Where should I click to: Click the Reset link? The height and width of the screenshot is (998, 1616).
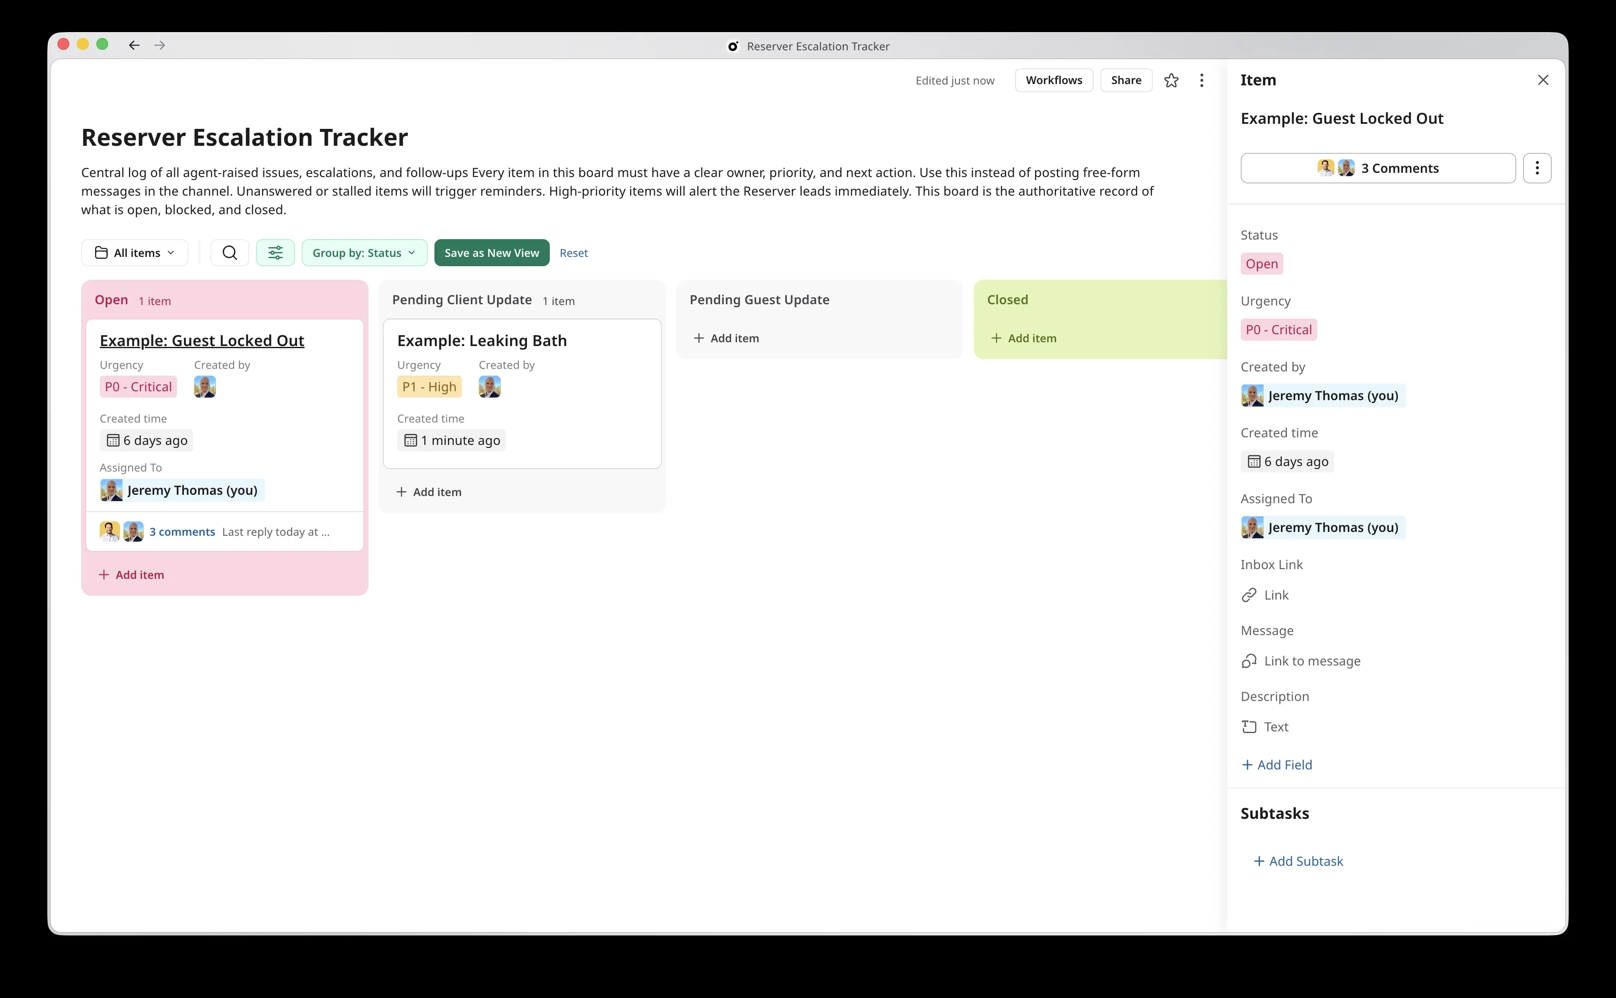pyautogui.click(x=573, y=253)
